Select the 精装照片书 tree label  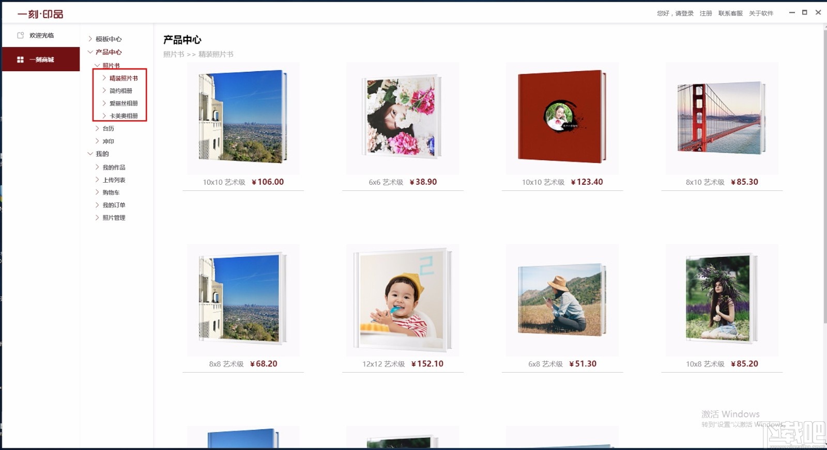click(x=124, y=78)
